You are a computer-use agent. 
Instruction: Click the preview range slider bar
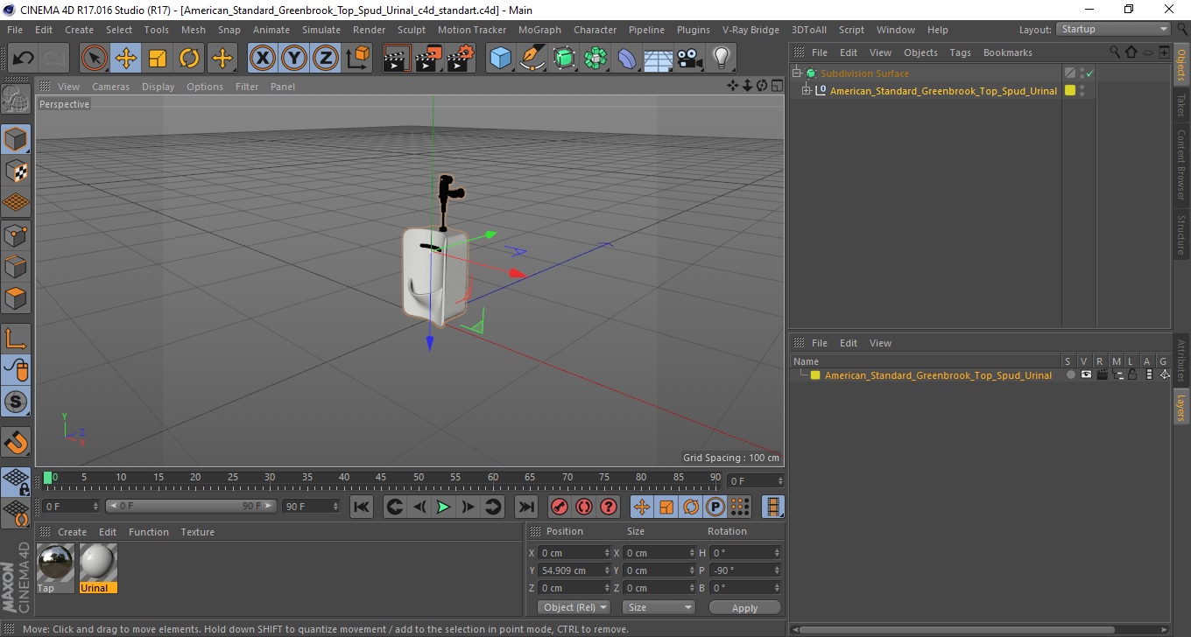point(191,507)
